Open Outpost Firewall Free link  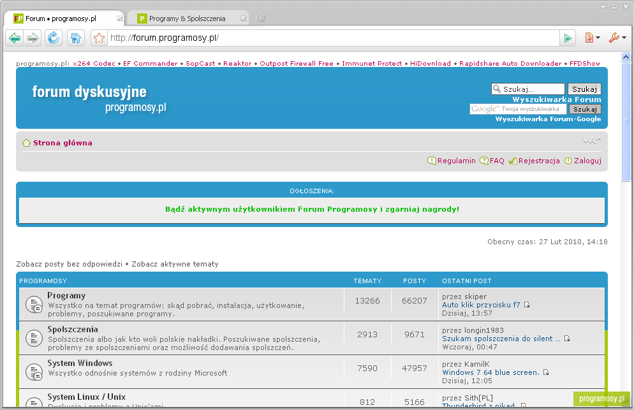point(297,64)
